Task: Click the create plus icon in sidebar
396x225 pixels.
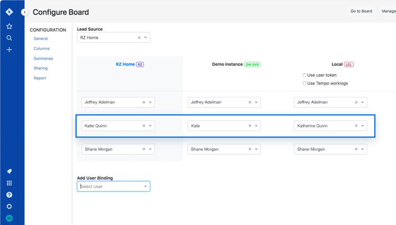Action: pyautogui.click(x=9, y=49)
